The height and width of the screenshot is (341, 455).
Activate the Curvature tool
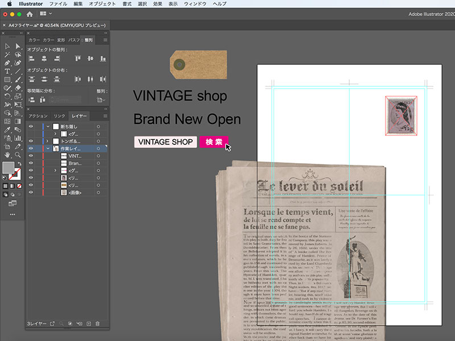point(18,63)
